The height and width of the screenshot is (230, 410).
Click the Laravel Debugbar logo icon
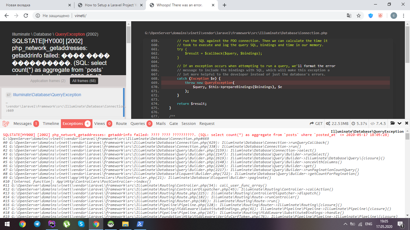(6, 123)
